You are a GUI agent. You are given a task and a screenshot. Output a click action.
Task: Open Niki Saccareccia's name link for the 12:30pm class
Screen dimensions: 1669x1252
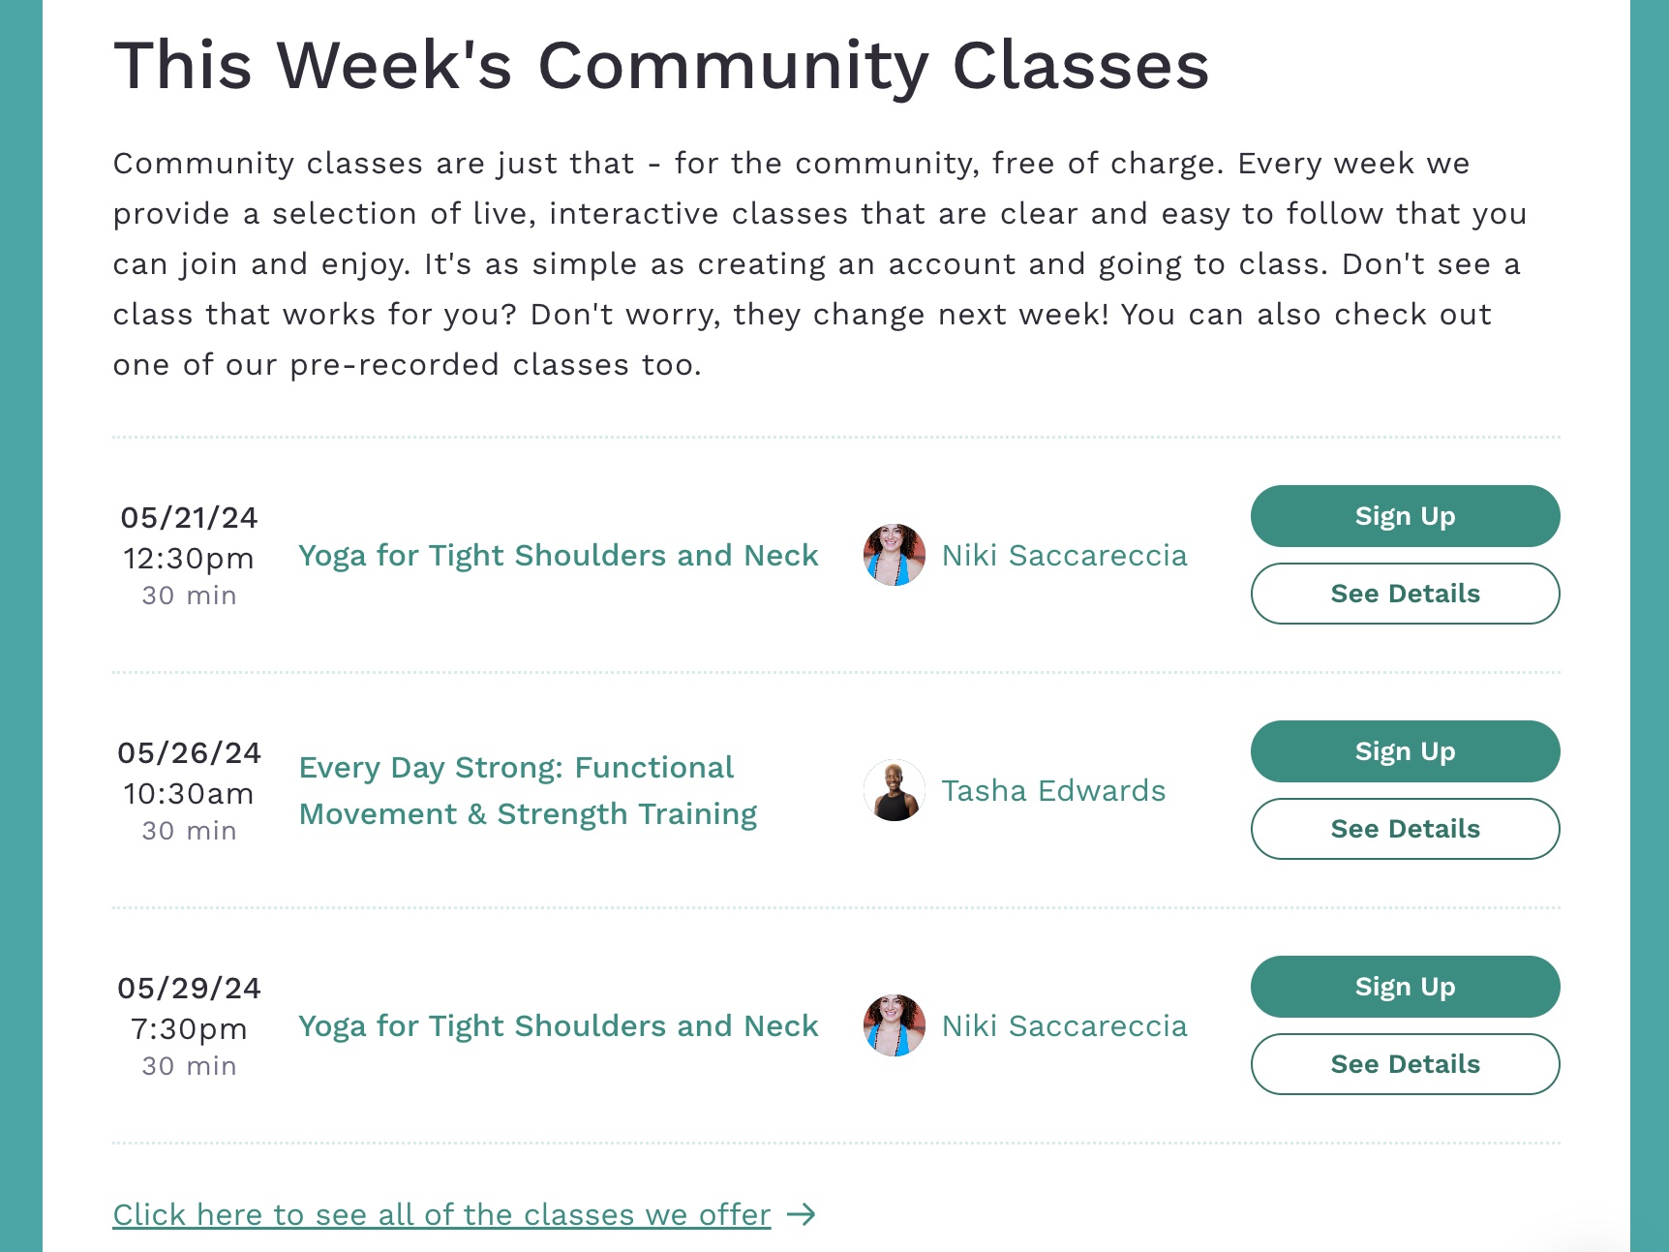(x=1064, y=556)
